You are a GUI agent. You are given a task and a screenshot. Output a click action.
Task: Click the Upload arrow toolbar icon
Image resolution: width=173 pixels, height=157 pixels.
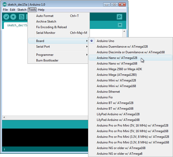[x=13, y=17]
